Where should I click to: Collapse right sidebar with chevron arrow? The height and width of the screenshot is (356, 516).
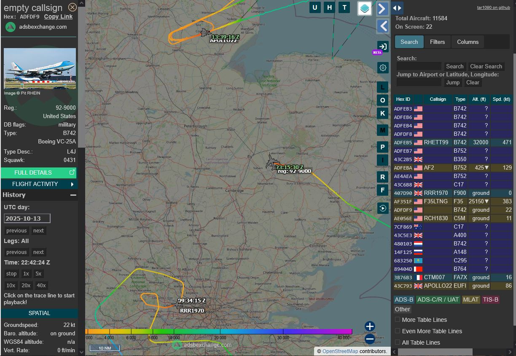pos(382,8)
